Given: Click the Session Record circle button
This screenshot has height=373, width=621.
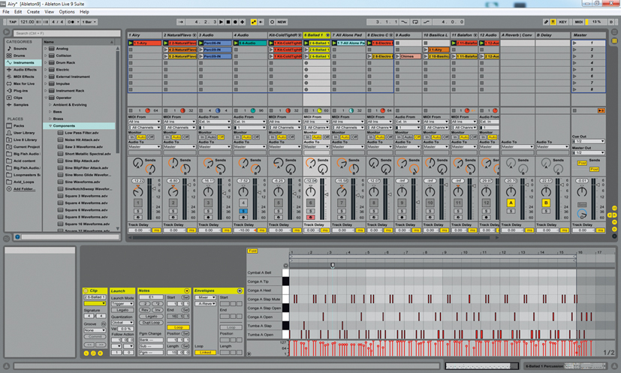Looking at the screenshot, I should (272, 23).
